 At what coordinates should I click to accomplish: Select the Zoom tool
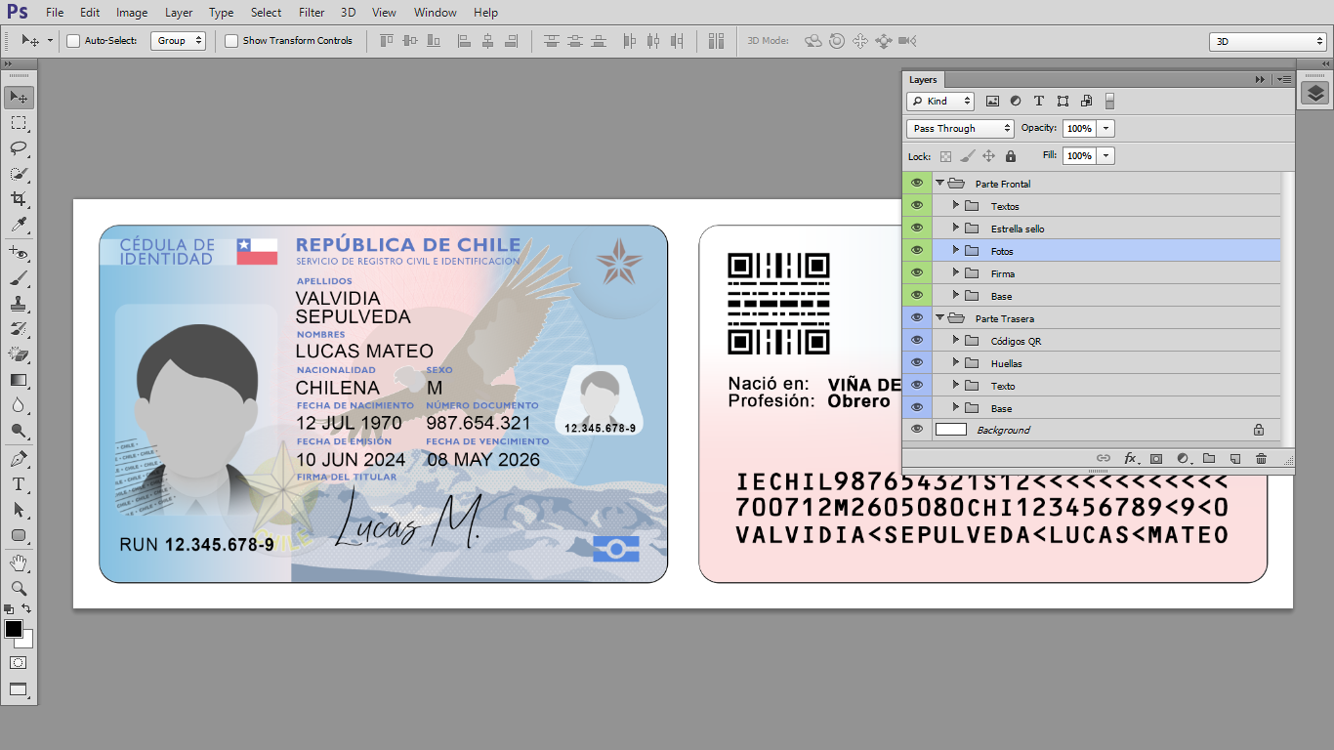[19, 589]
